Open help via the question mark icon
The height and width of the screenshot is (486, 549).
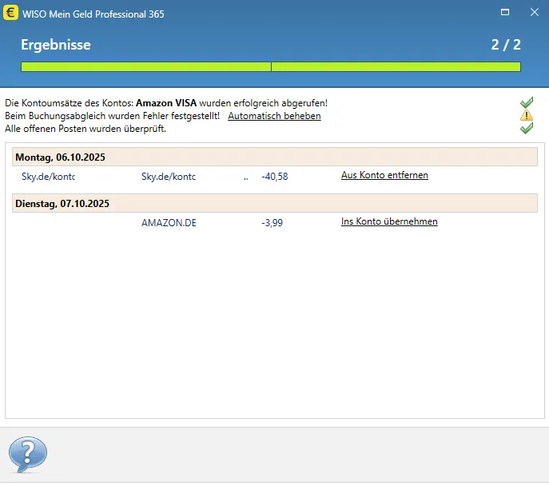coord(28,455)
